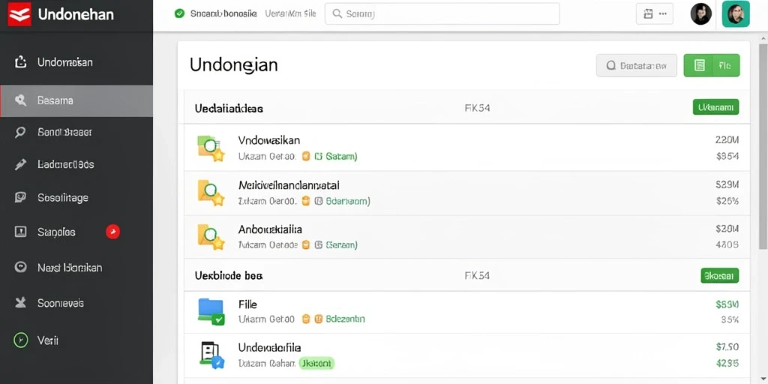Click the green File button
The height and width of the screenshot is (384, 768).
(712, 66)
